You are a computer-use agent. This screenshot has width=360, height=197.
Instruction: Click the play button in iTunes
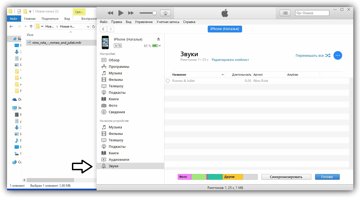click(121, 13)
